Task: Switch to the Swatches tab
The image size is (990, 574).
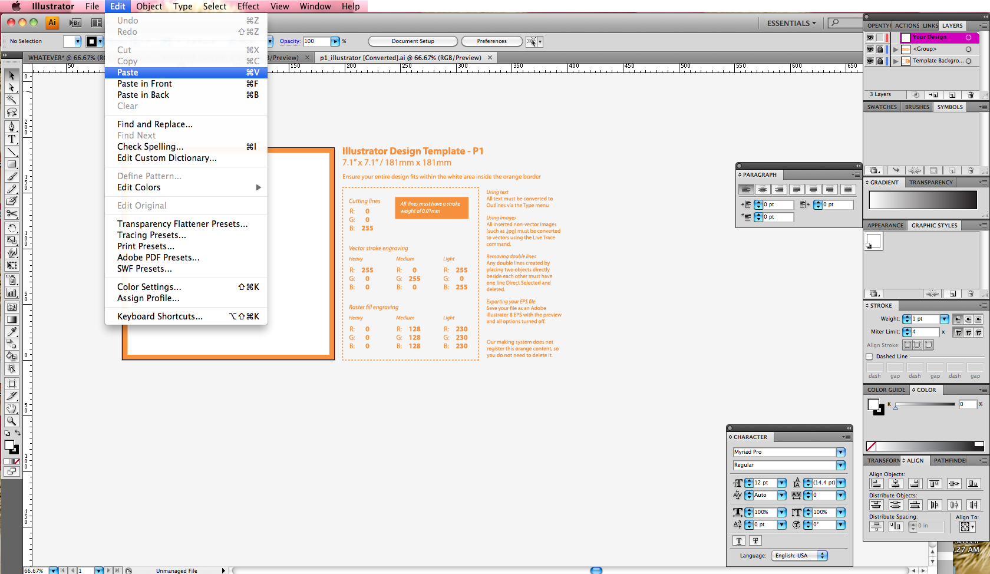Action: point(882,107)
